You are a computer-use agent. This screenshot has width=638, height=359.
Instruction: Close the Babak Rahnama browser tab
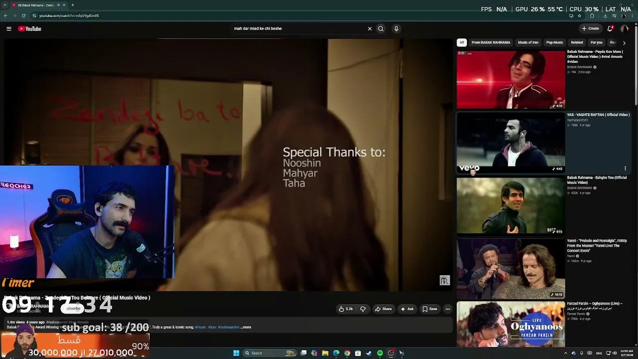tap(64, 5)
